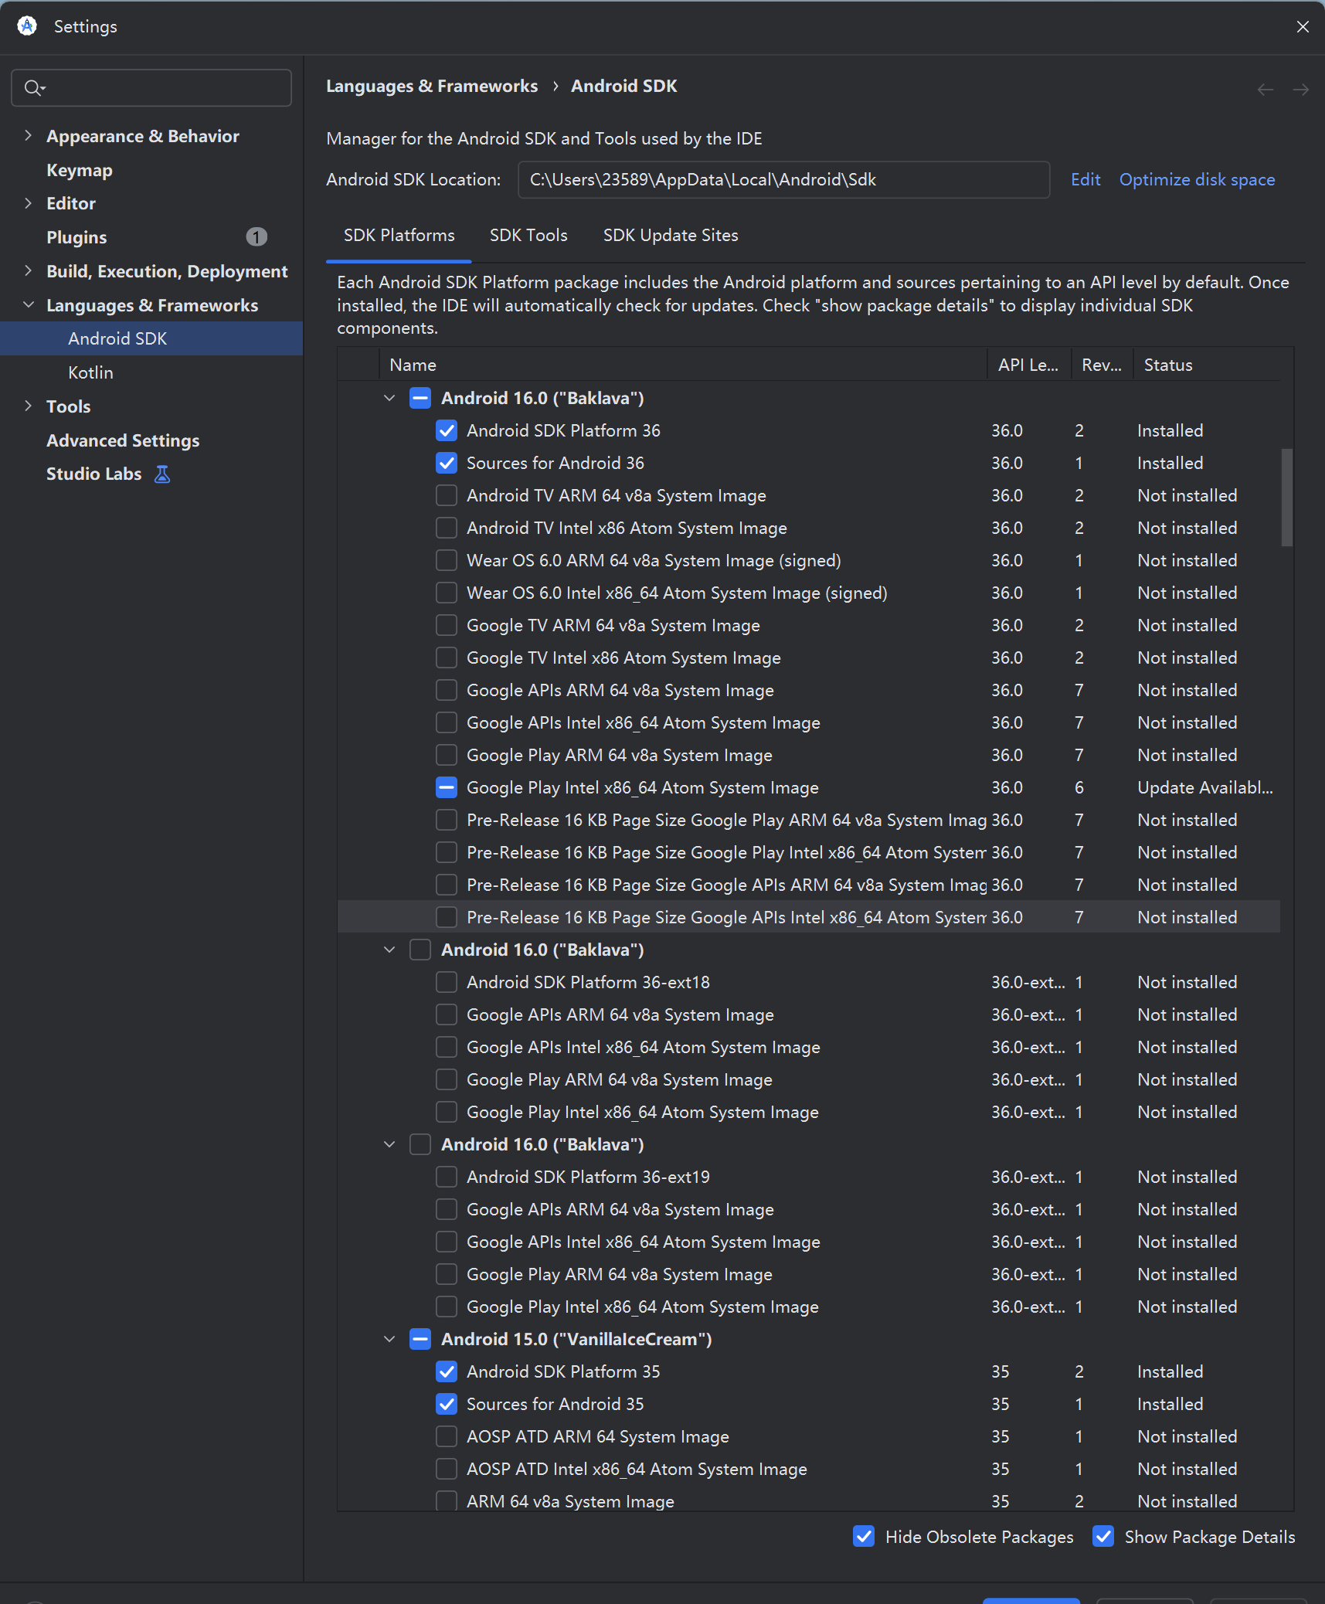Open Plugins settings

[x=76, y=237]
